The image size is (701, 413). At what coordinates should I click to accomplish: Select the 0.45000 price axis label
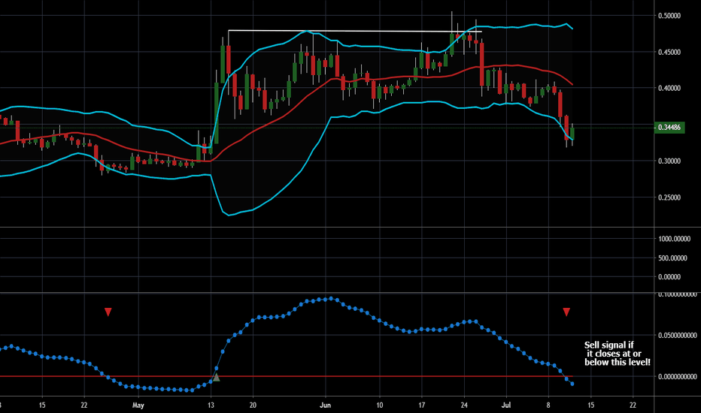coord(669,53)
